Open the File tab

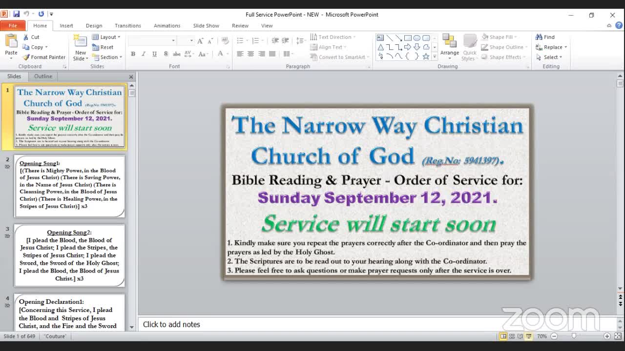(x=13, y=25)
